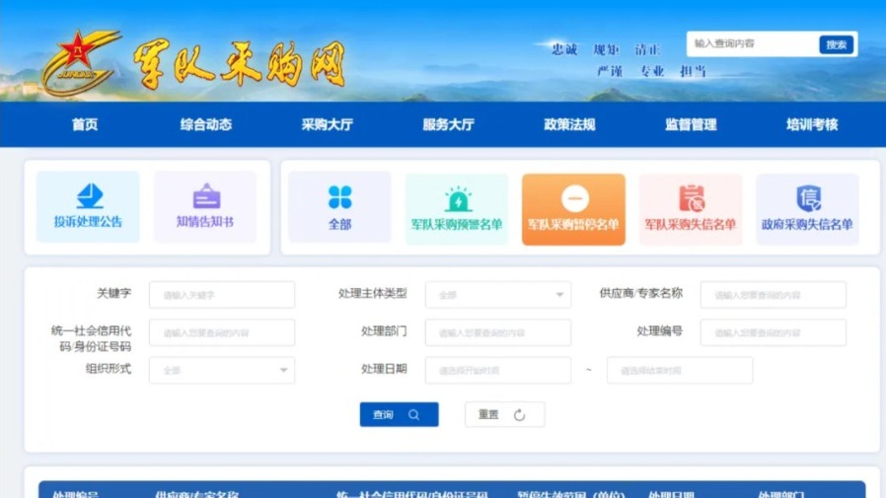Click the refresh arrow on 重置 button
886x498 pixels.
coord(519,415)
